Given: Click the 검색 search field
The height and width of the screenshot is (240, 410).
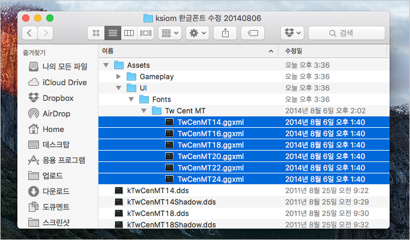Looking at the screenshot, I should coord(346,33).
